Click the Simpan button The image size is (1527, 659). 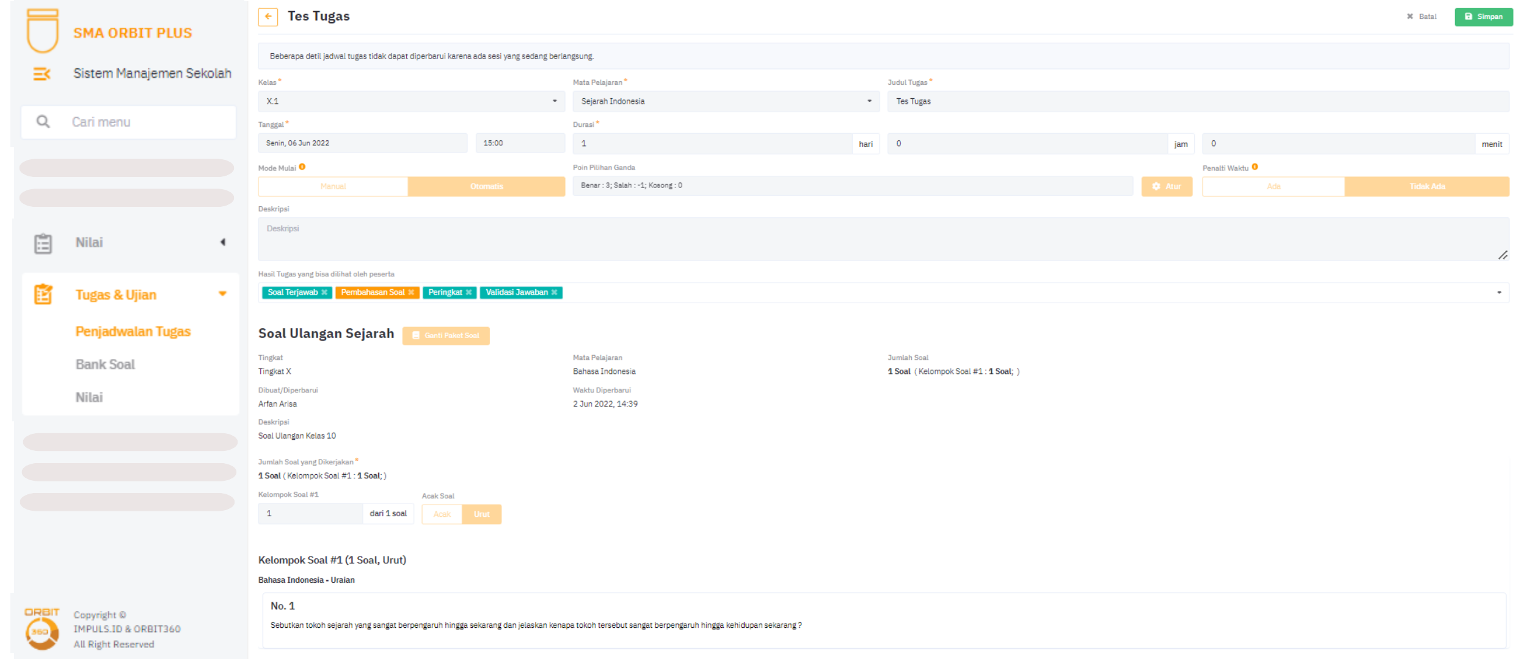point(1483,16)
